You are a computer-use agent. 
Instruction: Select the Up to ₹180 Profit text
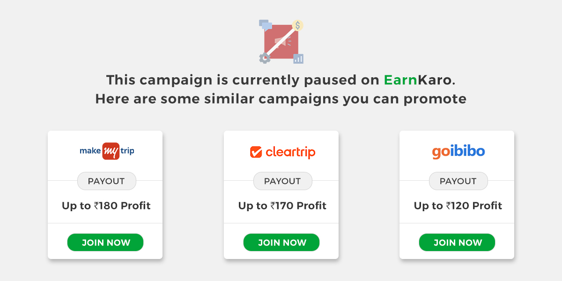[105, 205]
